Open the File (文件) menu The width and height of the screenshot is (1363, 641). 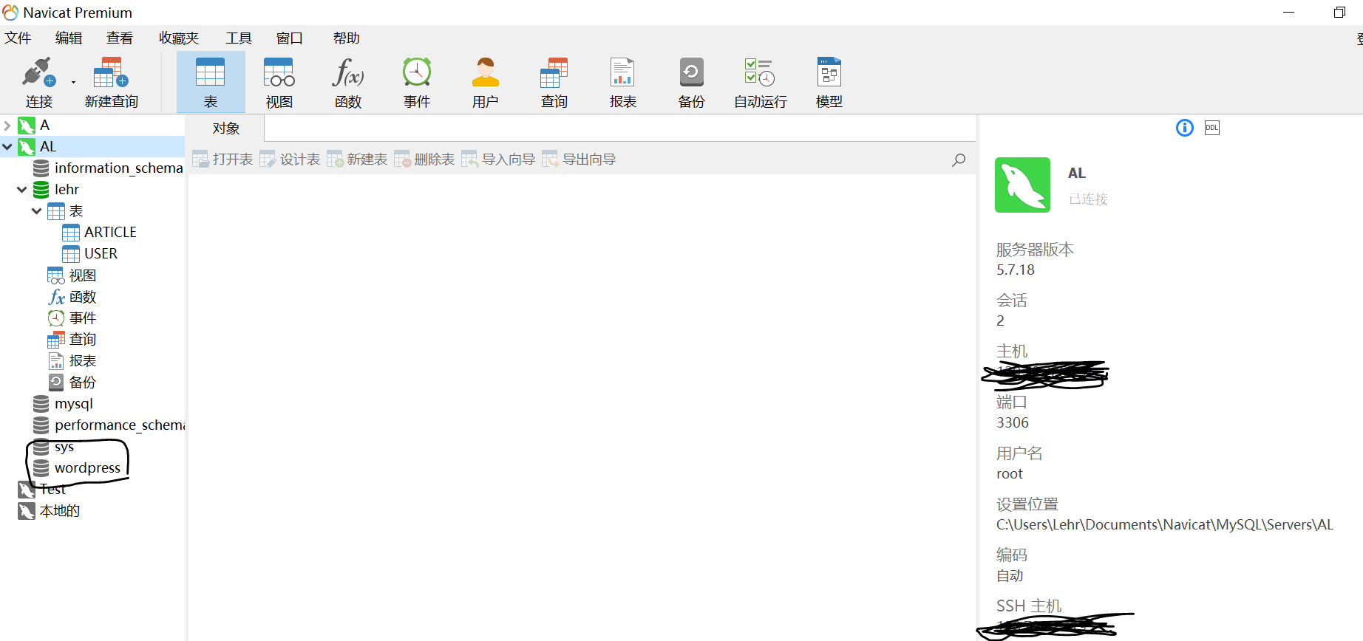(x=18, y=38)
